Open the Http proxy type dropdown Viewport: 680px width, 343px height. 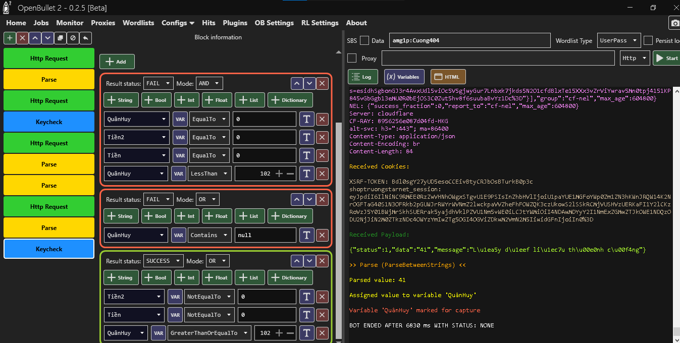634,58
